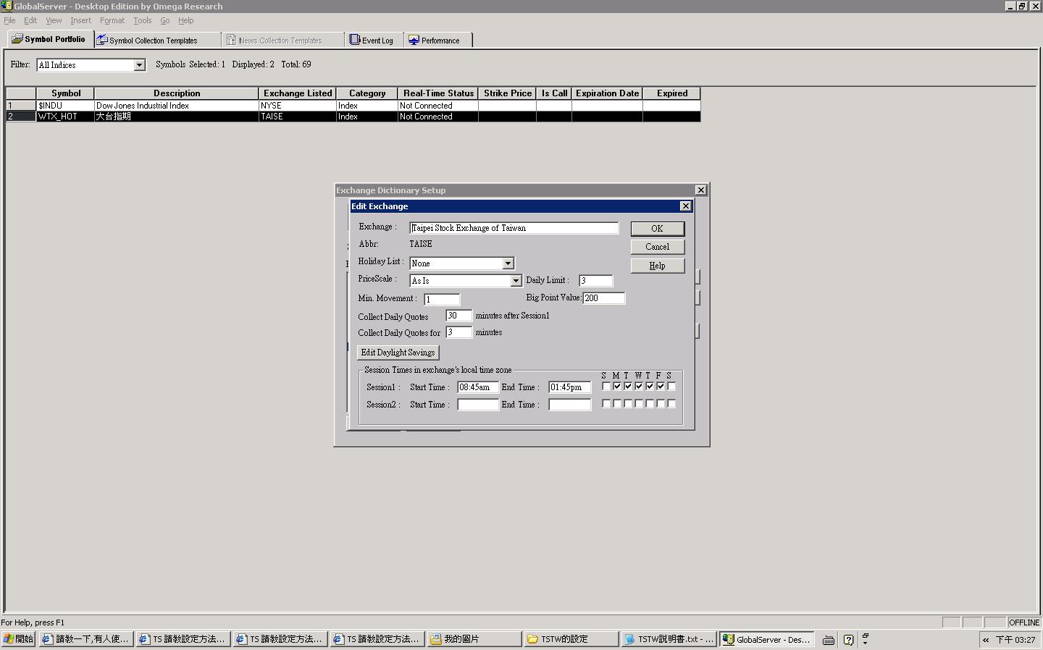Uncheck Monday for Session1
This screenshot has height=650, width=1043.
coord(617,386)
